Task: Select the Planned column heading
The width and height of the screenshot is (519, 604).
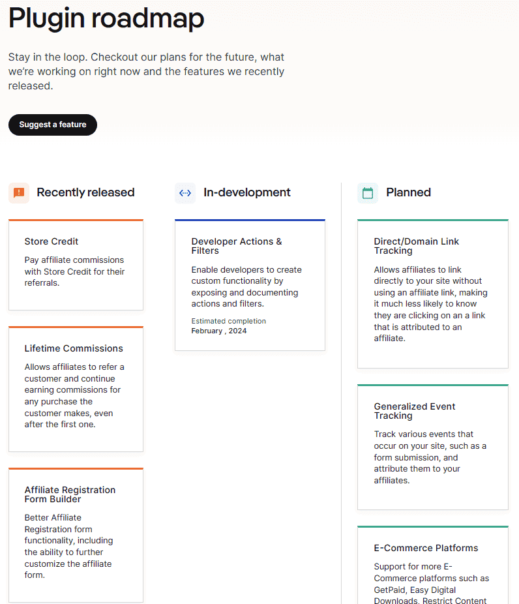Action: click(x=408, y=192)
